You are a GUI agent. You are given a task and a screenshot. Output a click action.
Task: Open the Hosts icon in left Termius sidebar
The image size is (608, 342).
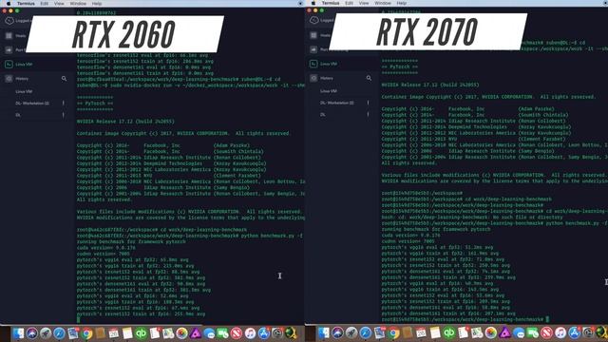click(9, 36)
